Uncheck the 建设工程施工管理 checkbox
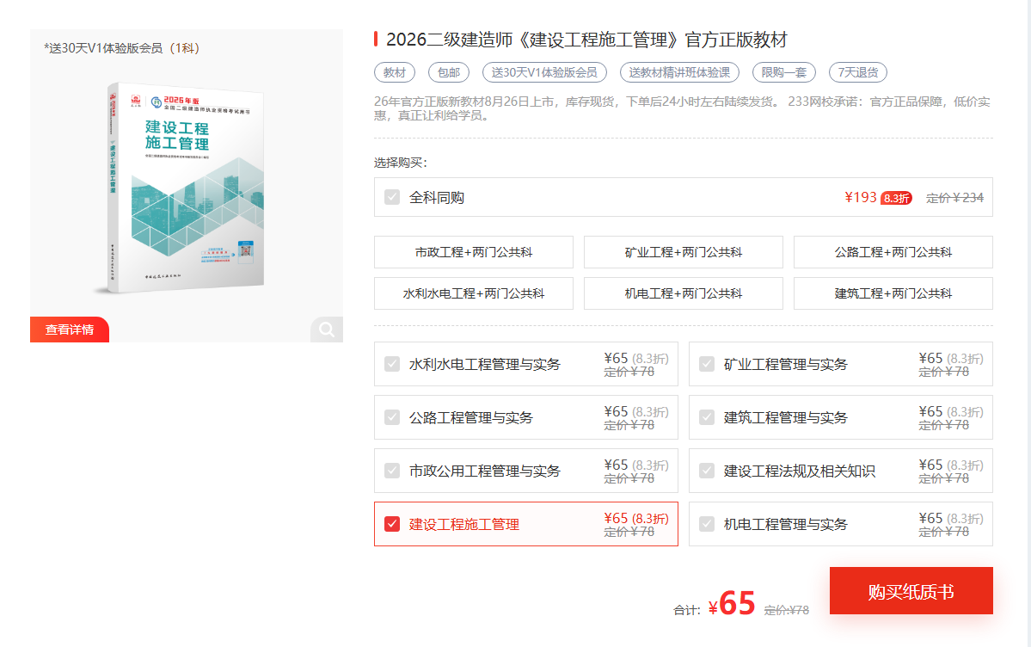1031x647 pixels. [392, 524]
